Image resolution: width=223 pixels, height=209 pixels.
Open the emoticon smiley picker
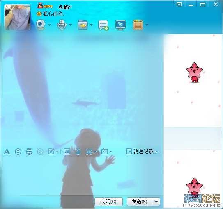click(x=18, y=152)
